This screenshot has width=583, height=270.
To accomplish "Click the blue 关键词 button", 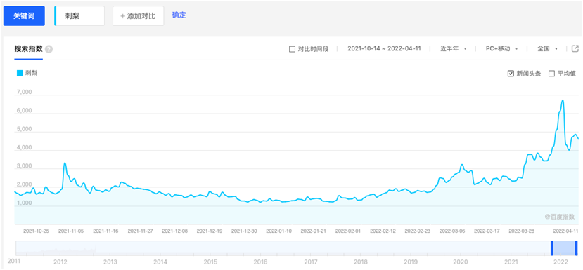I will pos(24,16).
